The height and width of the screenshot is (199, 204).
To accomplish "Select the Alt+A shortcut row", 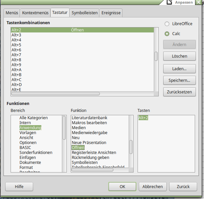I will [x=82, y=70].
